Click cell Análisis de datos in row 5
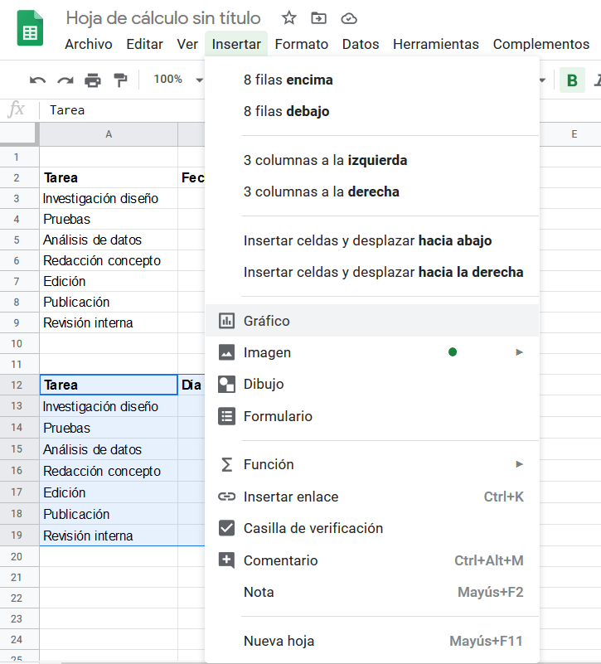Image resolution: width=601 pixels, height=664 pixels. coord(109,240)
